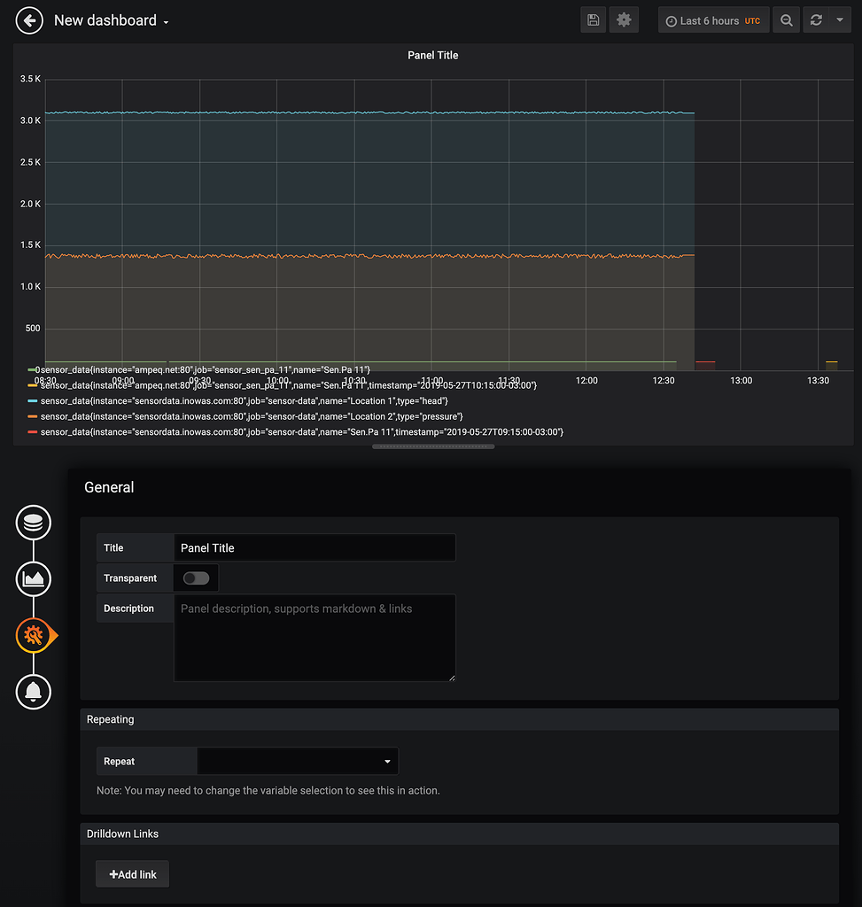Click the red series color swatch in legend
Viewport: 862px width, 907px height.
click(x=33, y=432)
